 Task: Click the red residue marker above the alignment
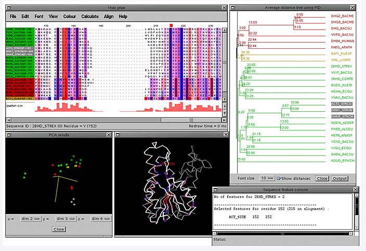[x=171, y=25]
